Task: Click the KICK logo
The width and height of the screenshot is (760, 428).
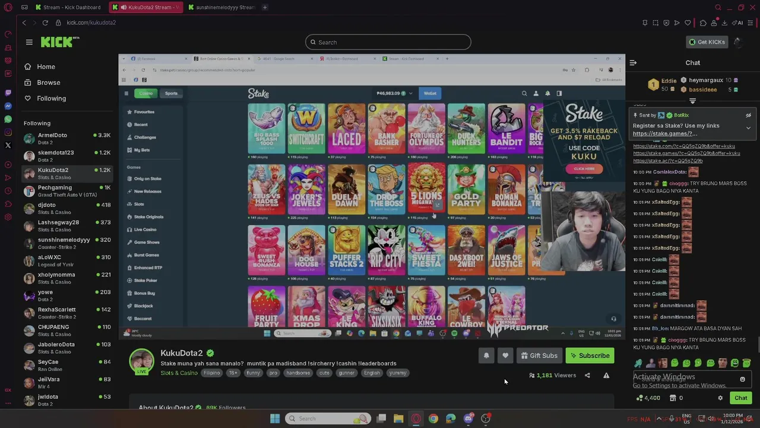Action: (x=60, y=42)
